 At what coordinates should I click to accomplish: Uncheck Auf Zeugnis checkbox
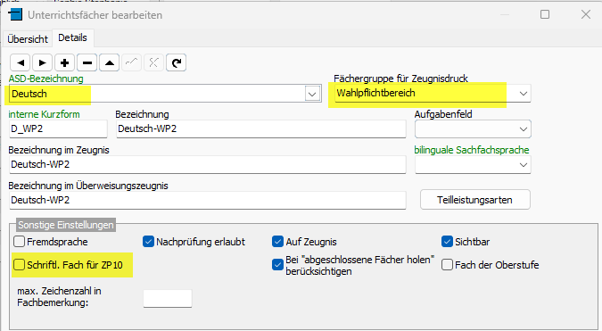point(277,242)
